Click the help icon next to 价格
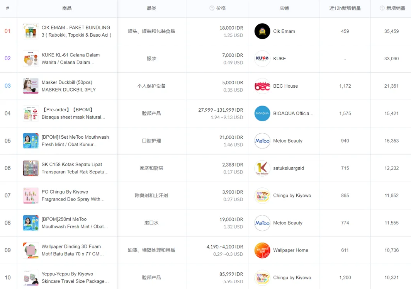411x289 pixels. click(x=212, y=8)
